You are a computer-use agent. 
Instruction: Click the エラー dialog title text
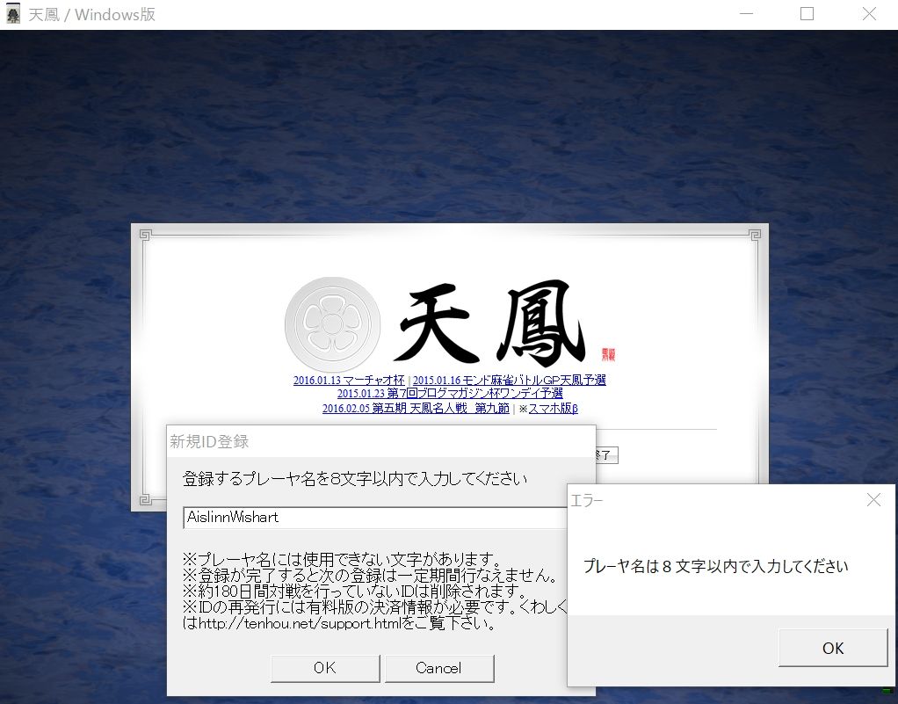click(586, 501)
